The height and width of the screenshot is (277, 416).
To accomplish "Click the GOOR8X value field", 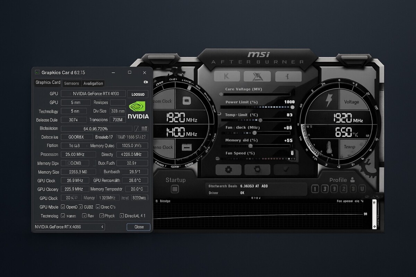I will [x=77, y=137].
